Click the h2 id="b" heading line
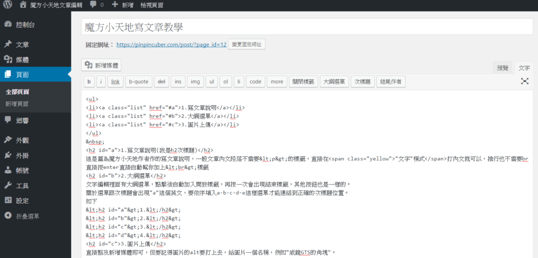Screen dimensions: 538x258 pos(126,176)
